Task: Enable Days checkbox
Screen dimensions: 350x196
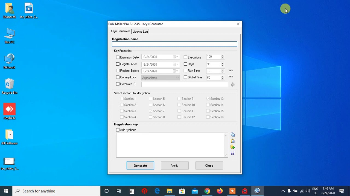Action: tap(185, 64)
